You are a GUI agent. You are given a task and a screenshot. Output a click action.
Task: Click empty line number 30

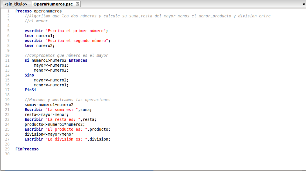(x=7, y=154)
